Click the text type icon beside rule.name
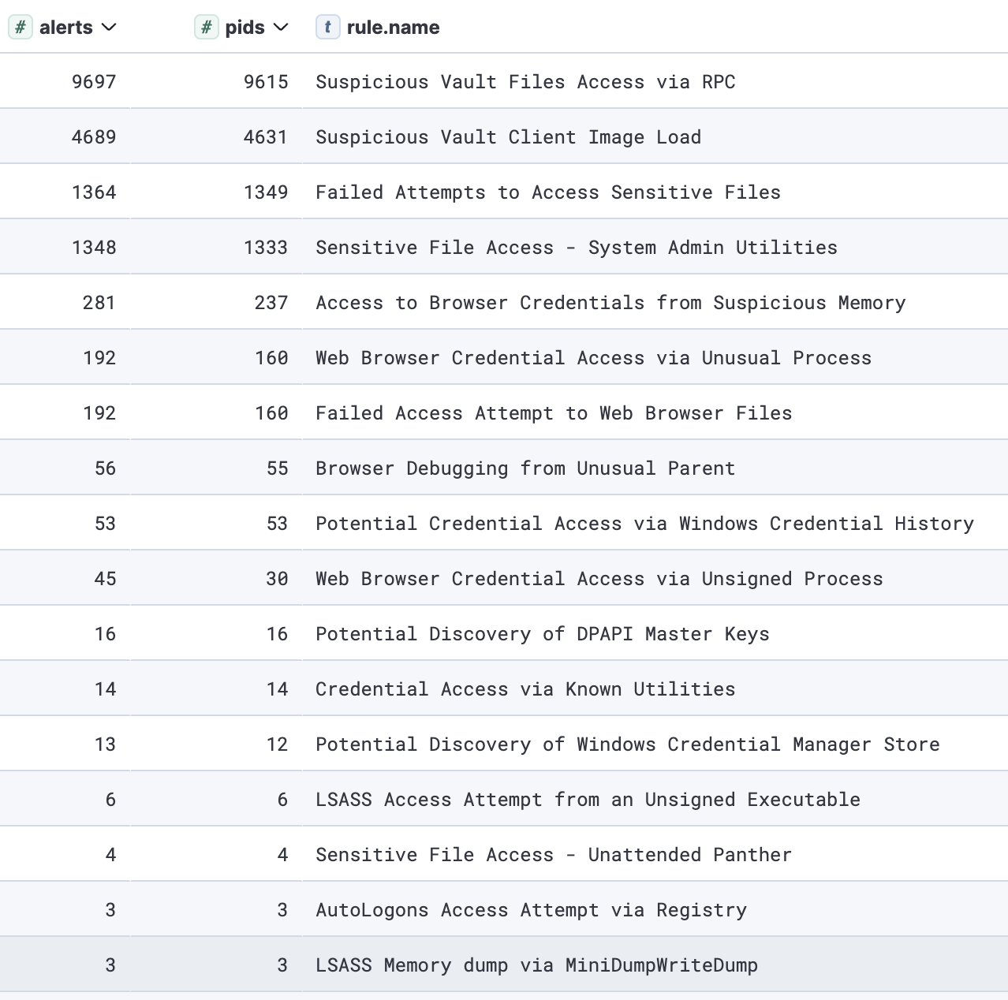 pos(327,28)
